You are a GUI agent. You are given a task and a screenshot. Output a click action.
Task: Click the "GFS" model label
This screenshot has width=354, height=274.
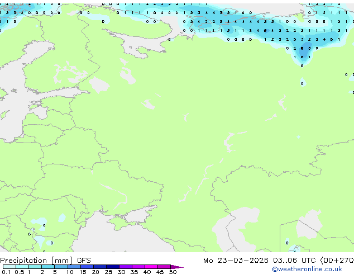pyautogui.click(x=84, y=261)
